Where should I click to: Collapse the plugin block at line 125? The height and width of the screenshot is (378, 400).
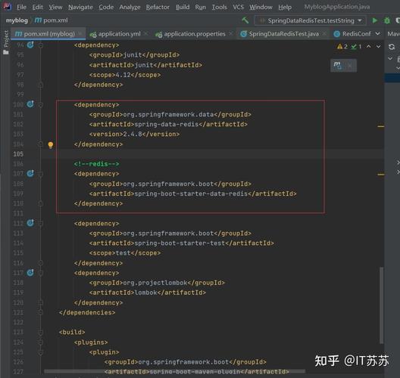(x=41, y=352)
